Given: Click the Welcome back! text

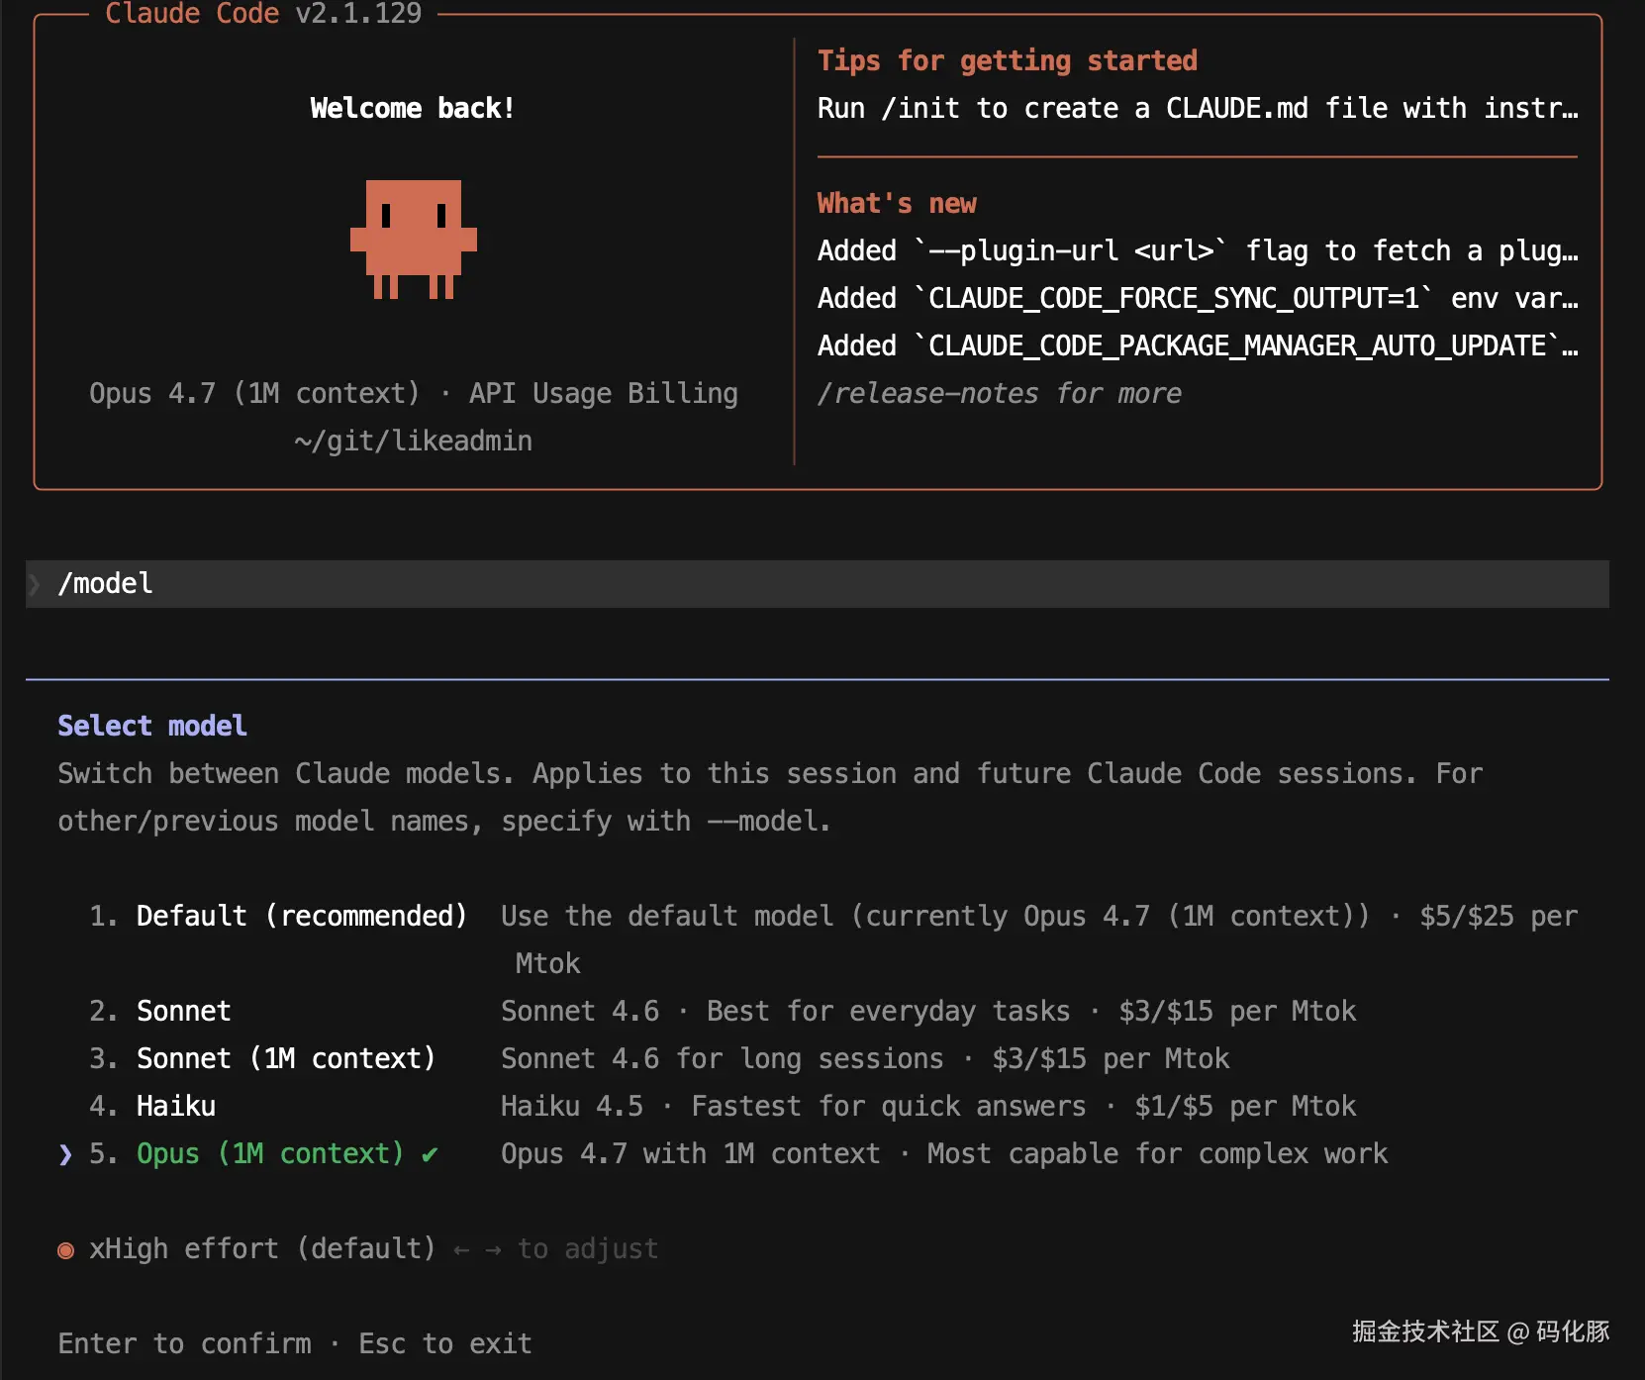Looking at the screenshot, I should pos(413,108).
